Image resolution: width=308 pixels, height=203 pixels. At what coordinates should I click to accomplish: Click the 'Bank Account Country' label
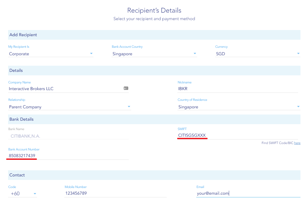(127, 47)
